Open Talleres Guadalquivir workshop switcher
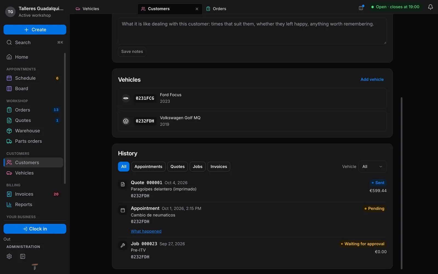 coord(35,12)
